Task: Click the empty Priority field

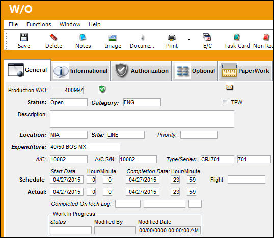Action: (199, 135)
